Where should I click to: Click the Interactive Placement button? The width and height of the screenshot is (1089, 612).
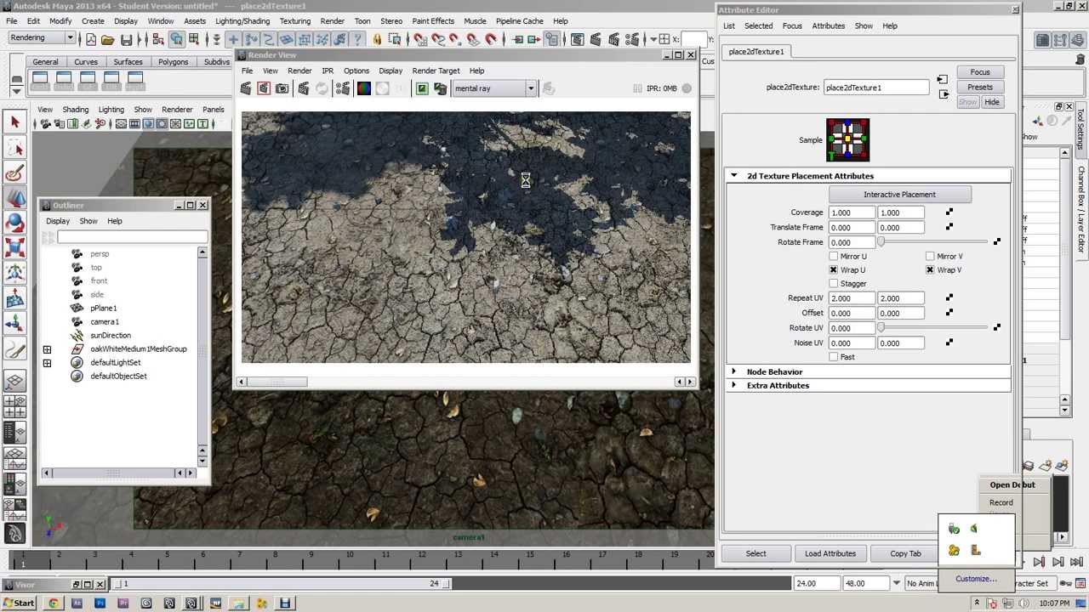click(899, 195)
